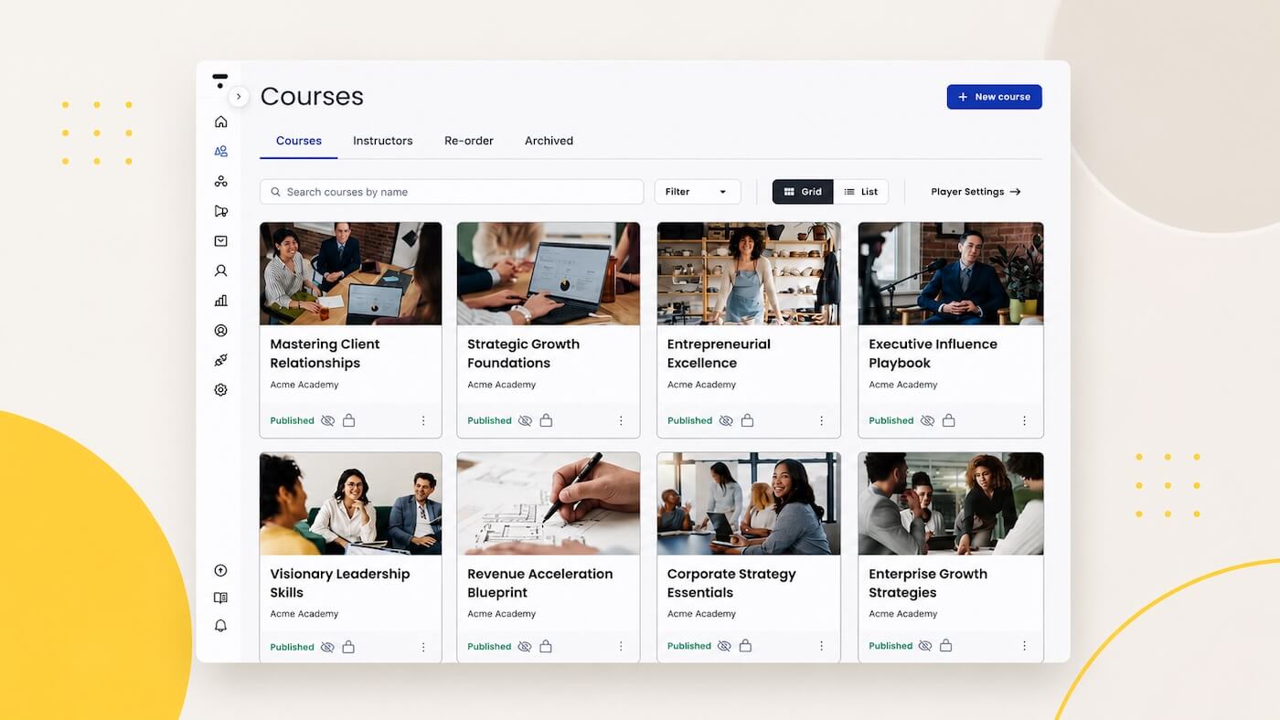Screen dimensions: 1280x720
Task: Open the Strategic Growth Foundations course title
Action: tap(523, 354)
